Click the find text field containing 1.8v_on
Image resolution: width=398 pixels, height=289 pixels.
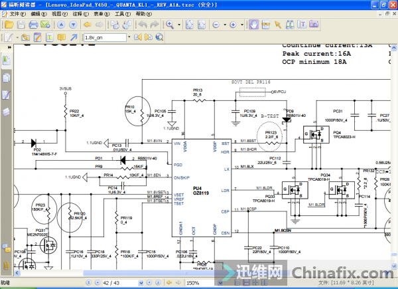105,37
